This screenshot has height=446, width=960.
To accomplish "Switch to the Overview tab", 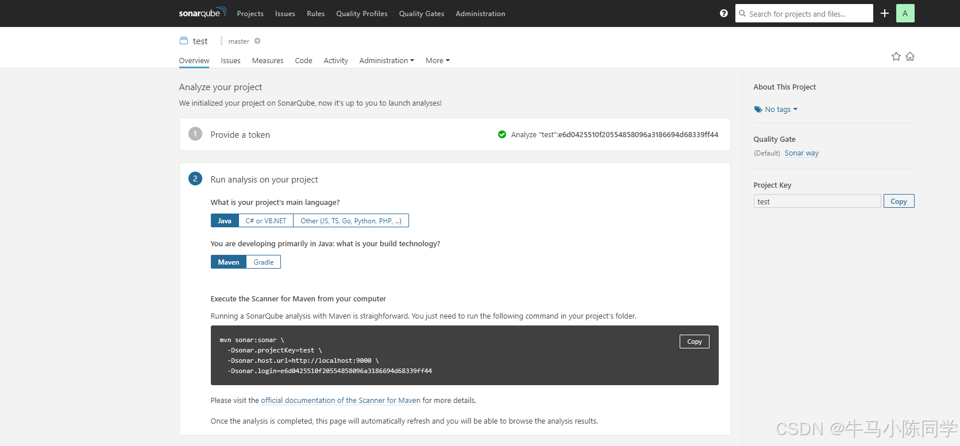I will pos(194,60).
